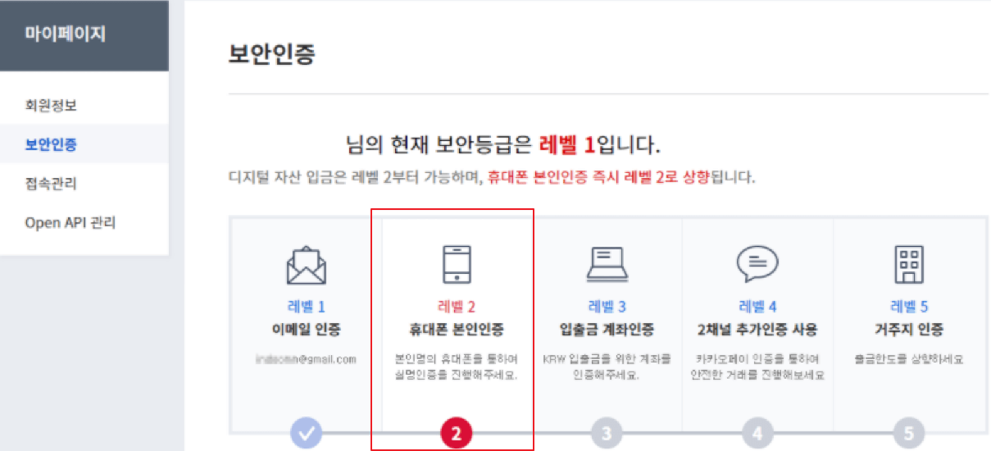Image resolution: width=991 pixels, height=451 pixels.
Task: Click the building icon for 레벨 5
Action: [908, 265]
